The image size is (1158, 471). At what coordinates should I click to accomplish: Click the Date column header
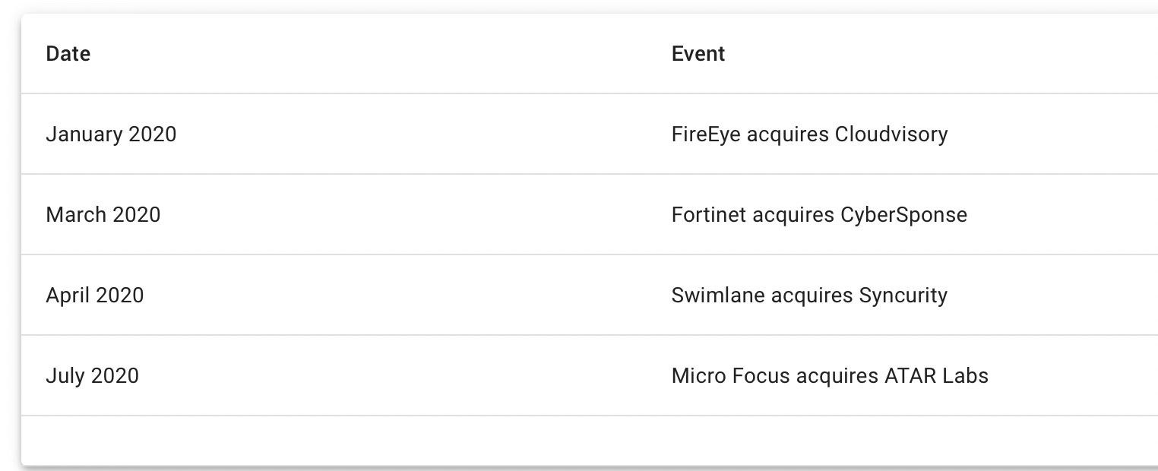(68, 54)
